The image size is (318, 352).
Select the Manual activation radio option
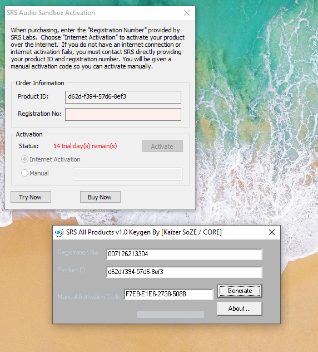click(x=34, y=173)
